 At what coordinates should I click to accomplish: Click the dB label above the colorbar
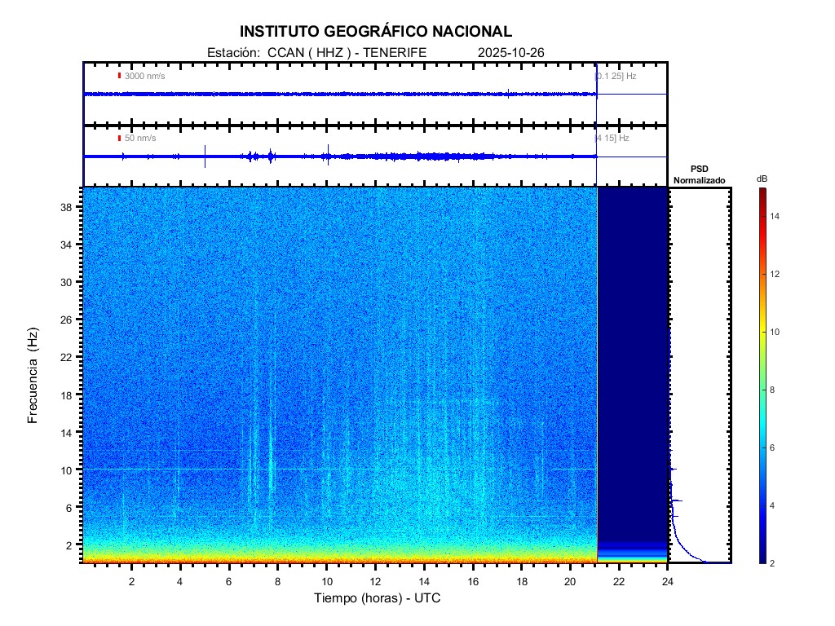tap(762, 179)
